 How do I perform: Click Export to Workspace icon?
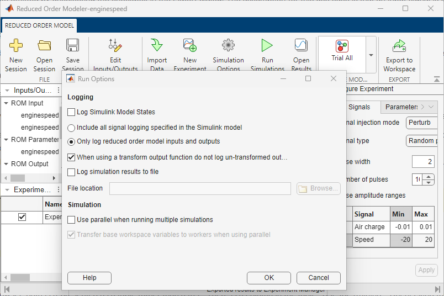(399, 45)
